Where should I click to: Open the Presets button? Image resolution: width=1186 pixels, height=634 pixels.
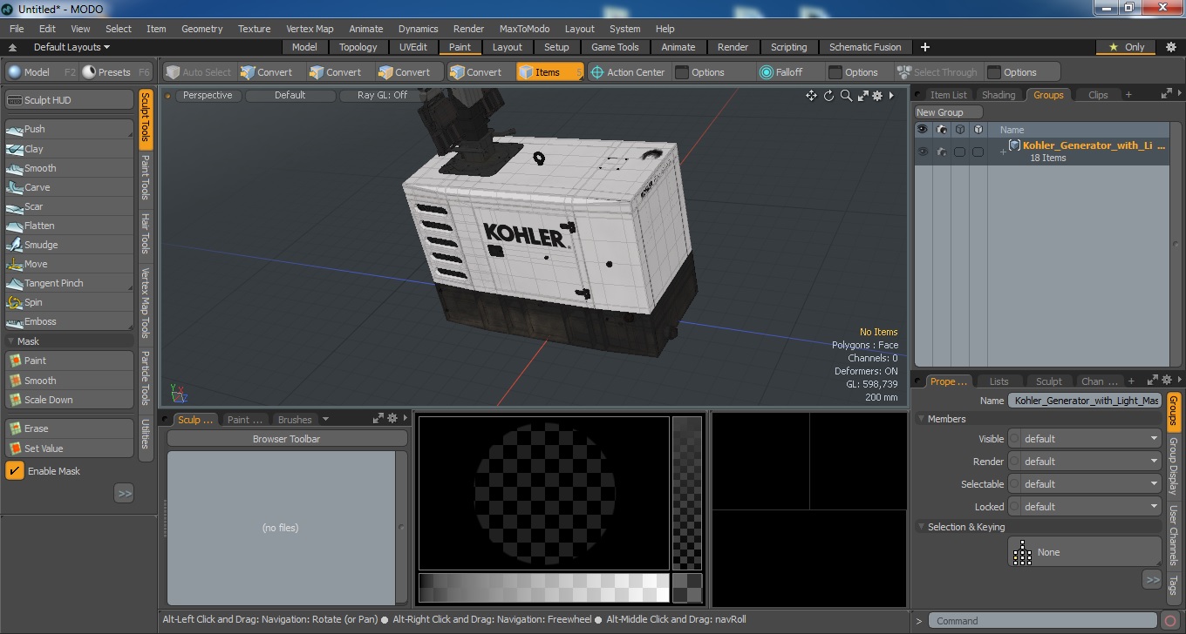[x=116, y=72]
